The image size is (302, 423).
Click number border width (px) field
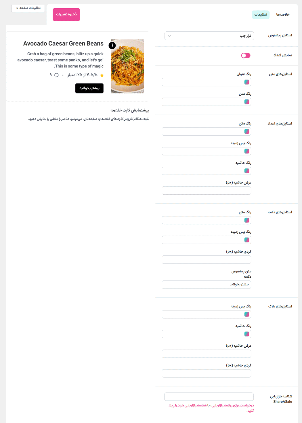206,191
